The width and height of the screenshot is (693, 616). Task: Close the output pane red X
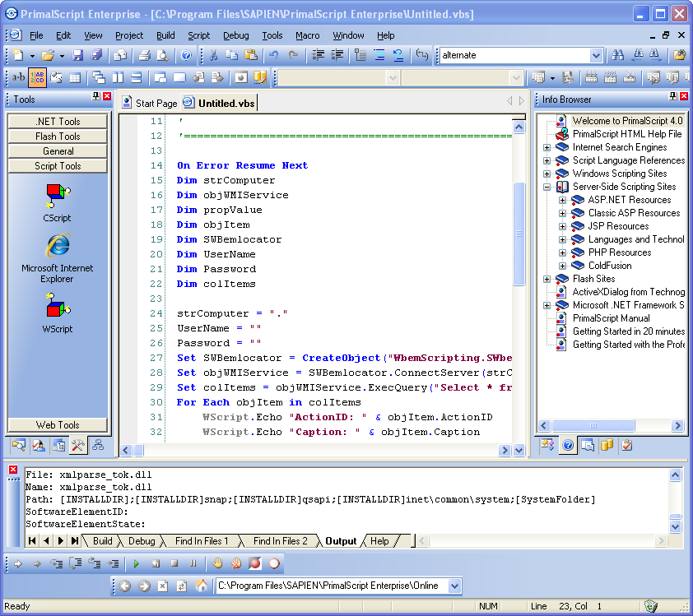click(13, 469)
